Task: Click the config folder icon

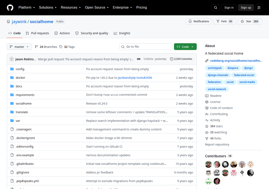Action: [12, 69]
